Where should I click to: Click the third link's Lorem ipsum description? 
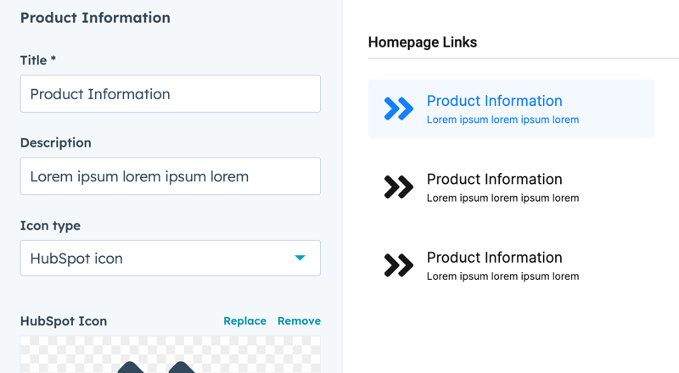pos(502,276)
